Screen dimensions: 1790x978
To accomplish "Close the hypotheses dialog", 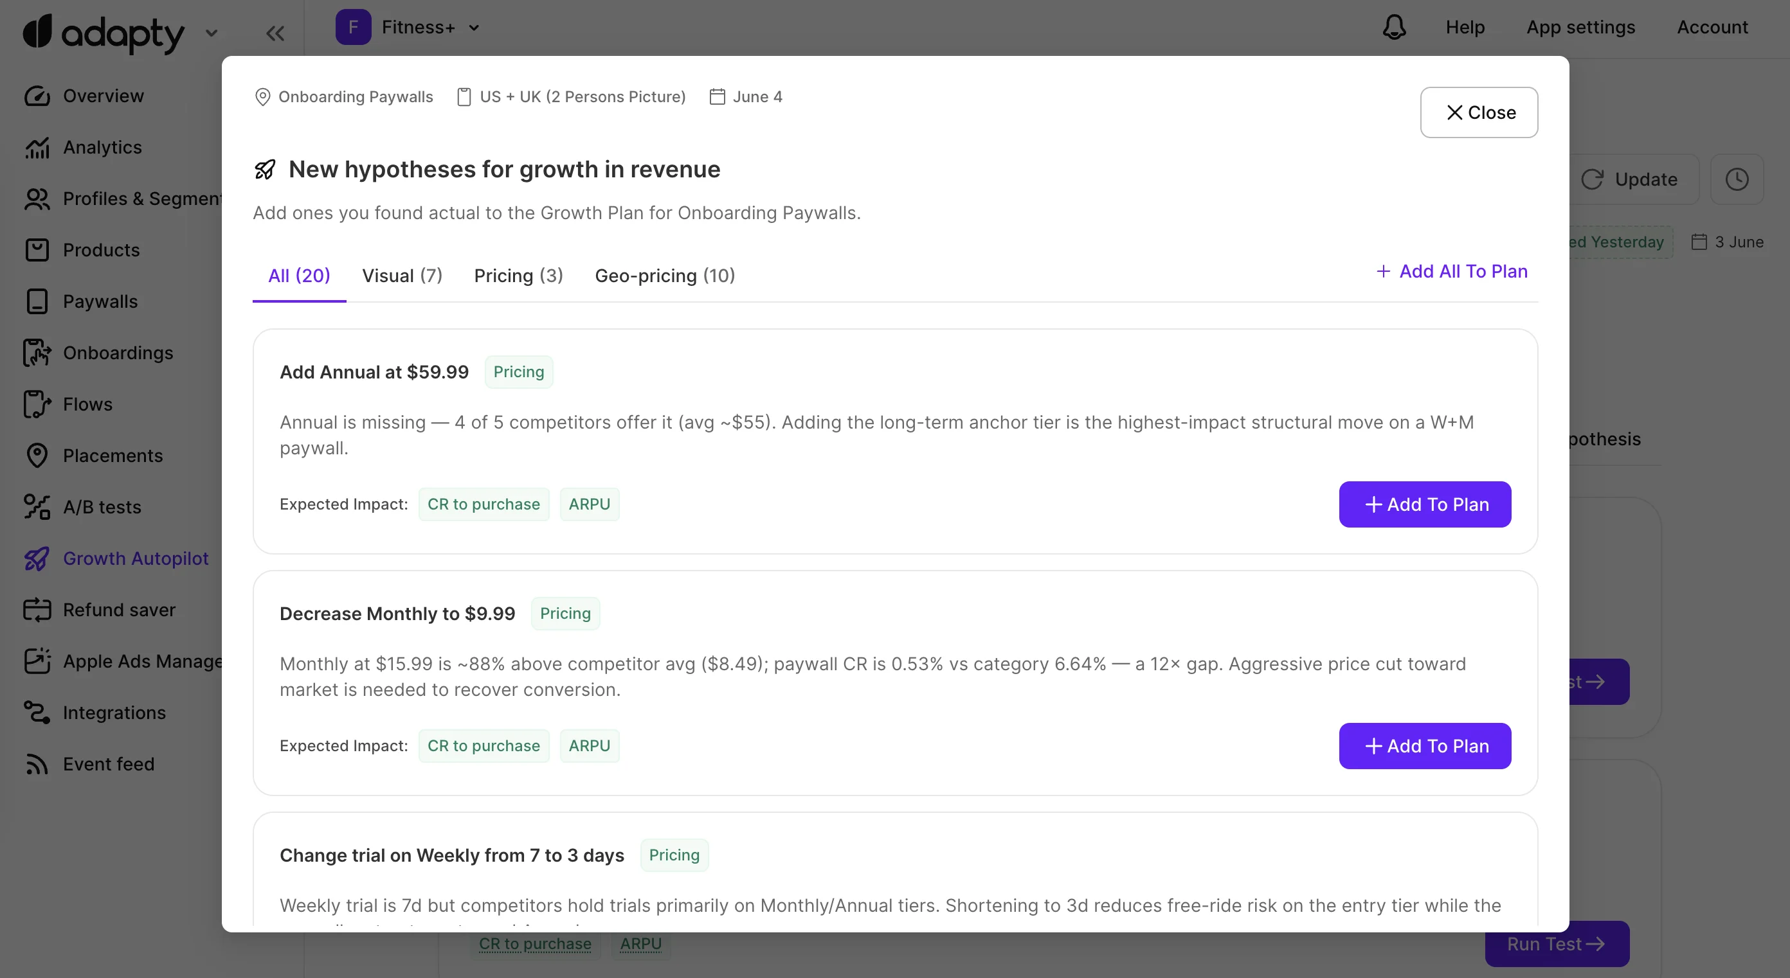I will (x=1479, y=112).
